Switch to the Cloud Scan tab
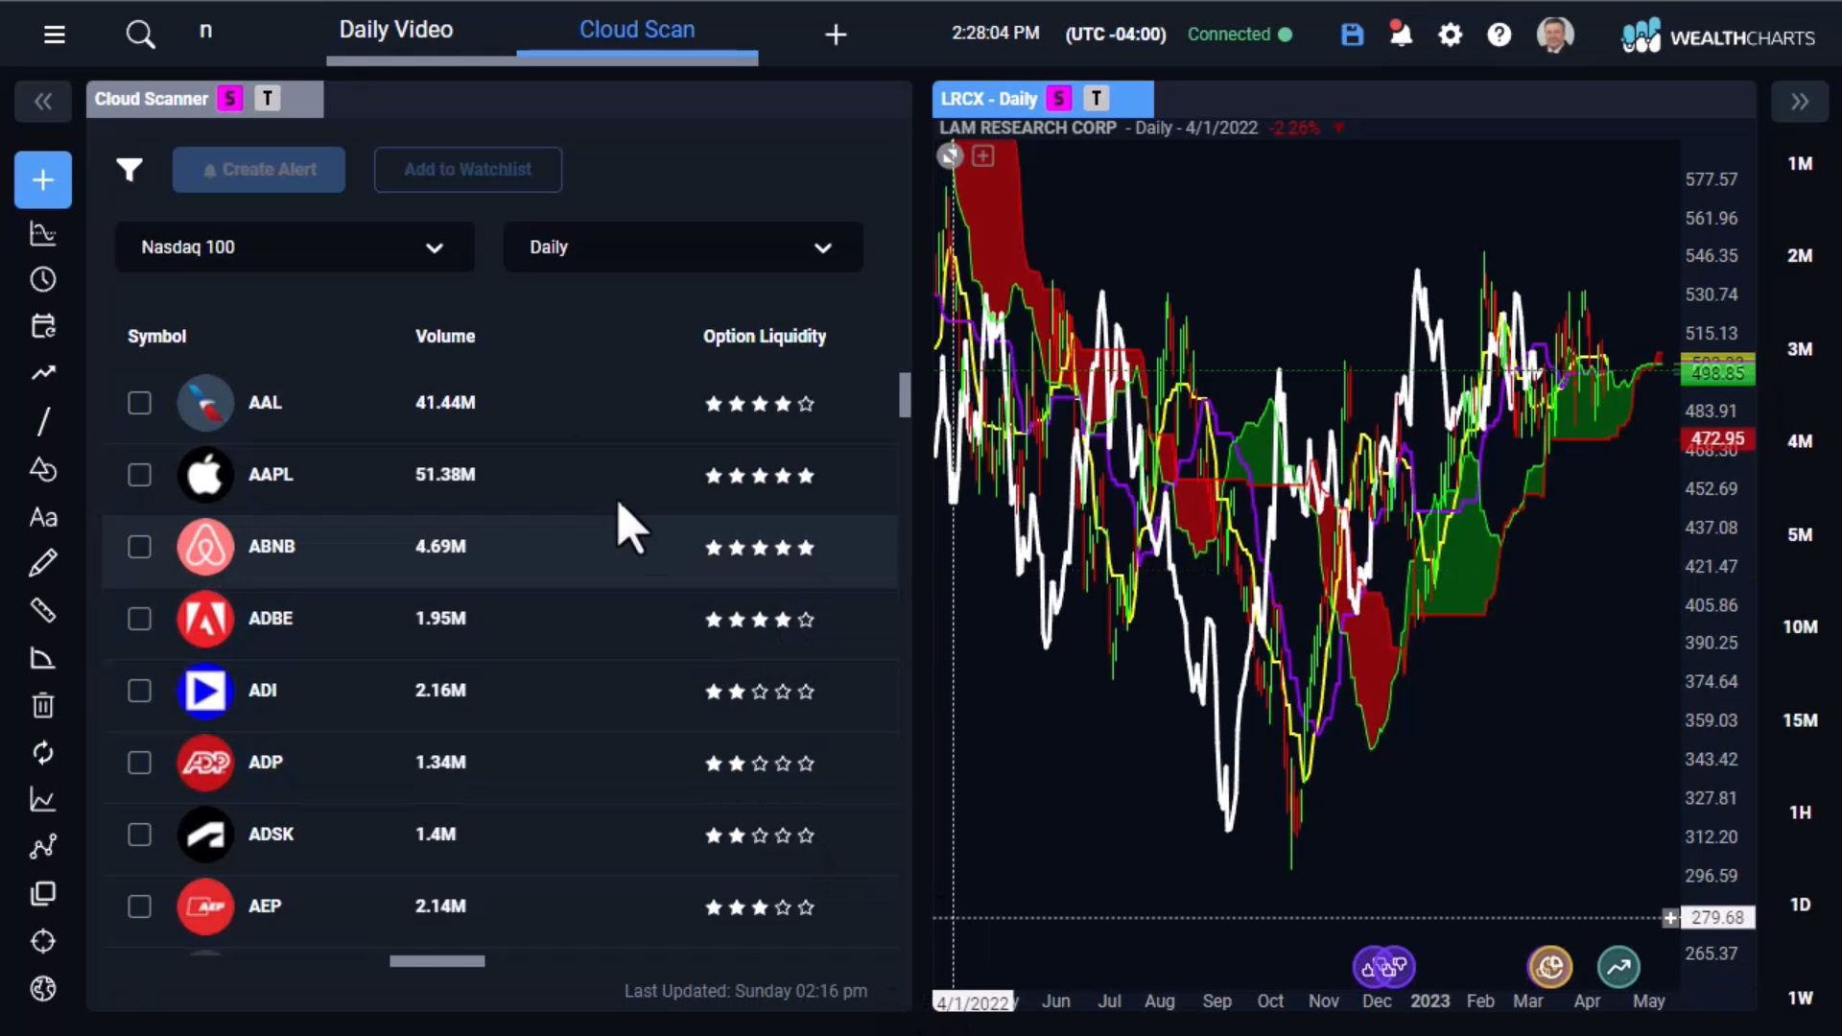The width and height of the screenshot is (1842, 1036). pos(637,30)
